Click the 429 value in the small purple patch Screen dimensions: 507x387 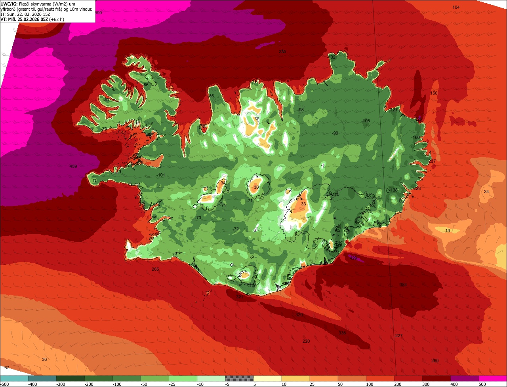(354, 258)
